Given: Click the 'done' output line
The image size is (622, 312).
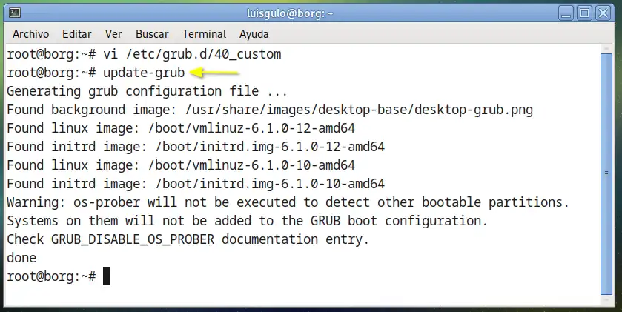Looking at the screenshot, I should (21, 258).
